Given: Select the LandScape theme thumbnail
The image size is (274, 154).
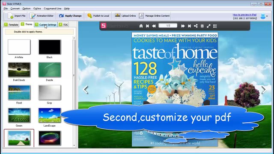Looking at the screenshot, I should pyautogui.click(x=50, y=115).
